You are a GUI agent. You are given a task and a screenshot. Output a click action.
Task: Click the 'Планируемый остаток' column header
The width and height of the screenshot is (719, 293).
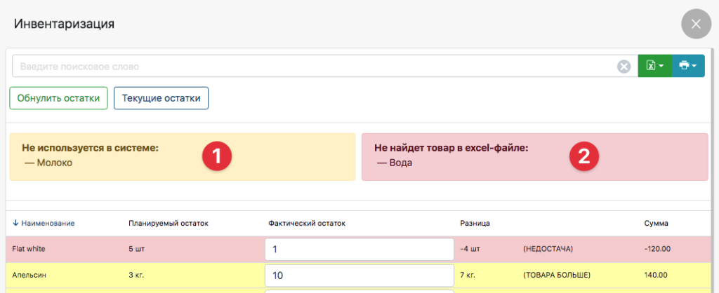pos(169,224)
